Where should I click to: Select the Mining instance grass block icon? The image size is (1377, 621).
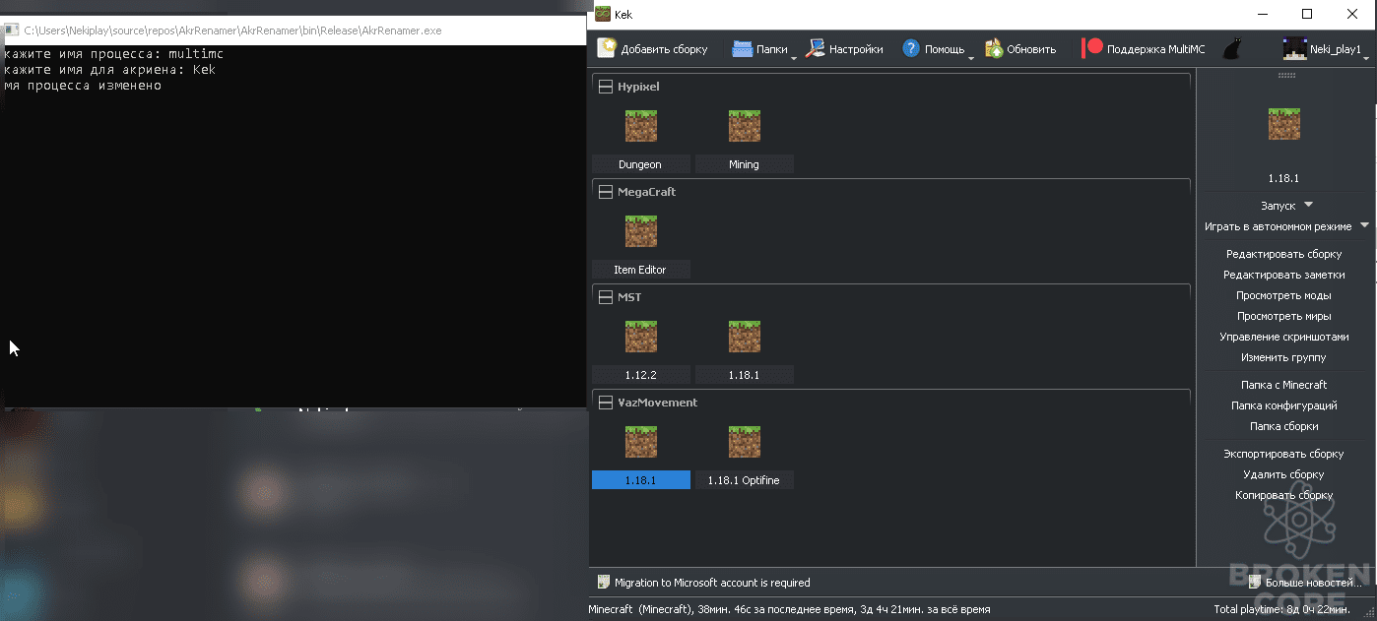coord(745,126)
